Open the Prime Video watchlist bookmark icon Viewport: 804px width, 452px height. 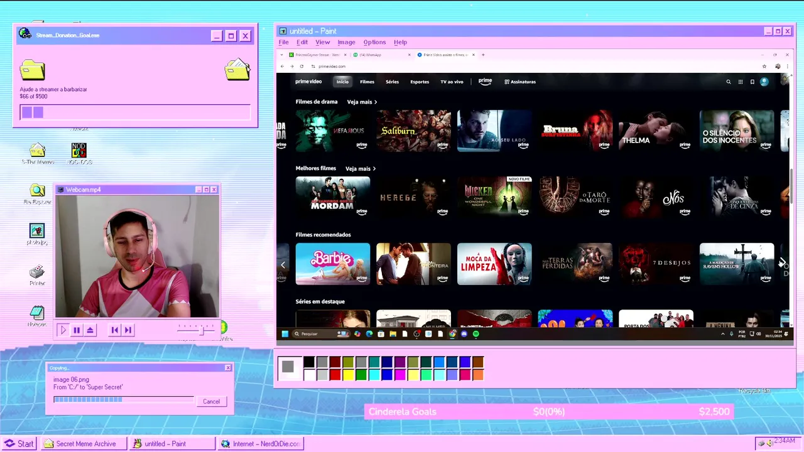pos(752,82)
